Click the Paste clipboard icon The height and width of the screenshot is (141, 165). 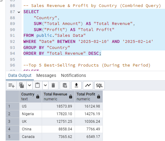click(37, 85)
